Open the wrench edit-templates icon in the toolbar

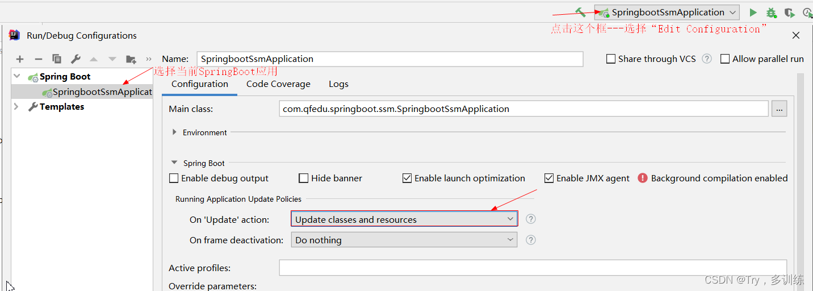pyautogui.click(x=76, y=59)
